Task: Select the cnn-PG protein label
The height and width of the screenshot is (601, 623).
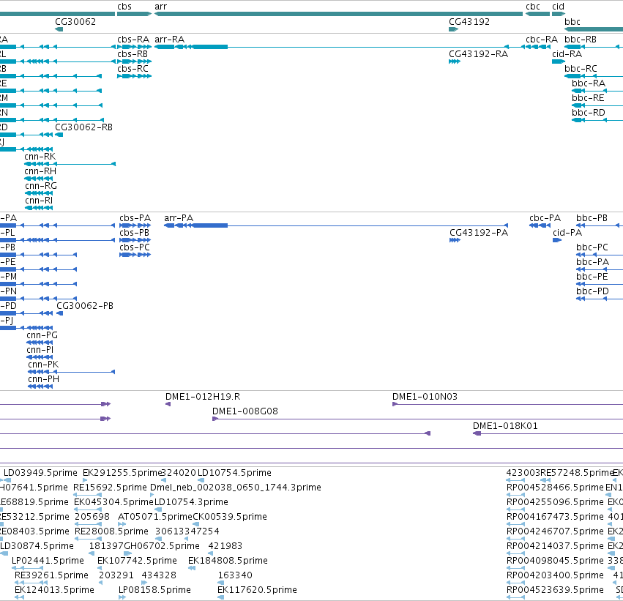Action: point(42,335)
